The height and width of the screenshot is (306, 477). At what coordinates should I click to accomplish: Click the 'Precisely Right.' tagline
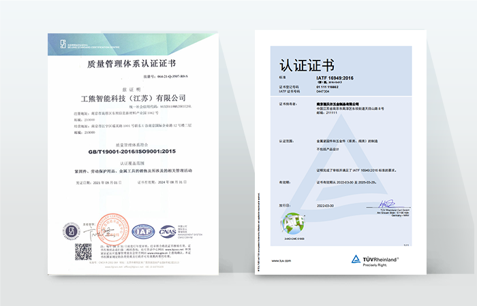tap(375, 265)
